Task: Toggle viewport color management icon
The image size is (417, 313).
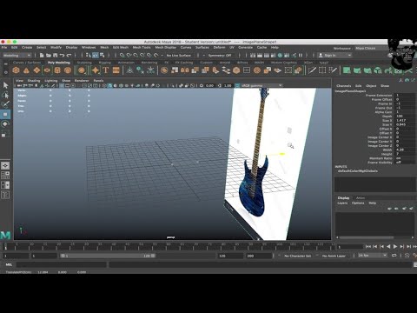Action: pyautogui.click(x=237, y=85)
